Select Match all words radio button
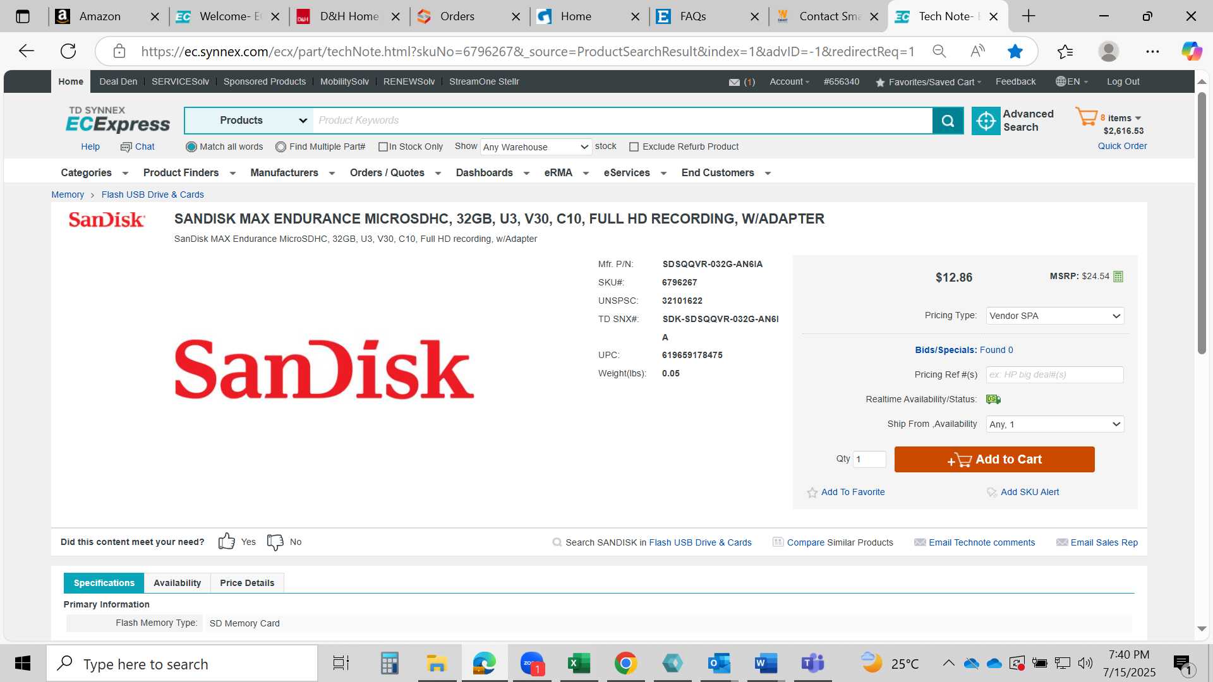The height and width of the screenshot is (682, 1213). pyautogui.click(x=191, y=147)
